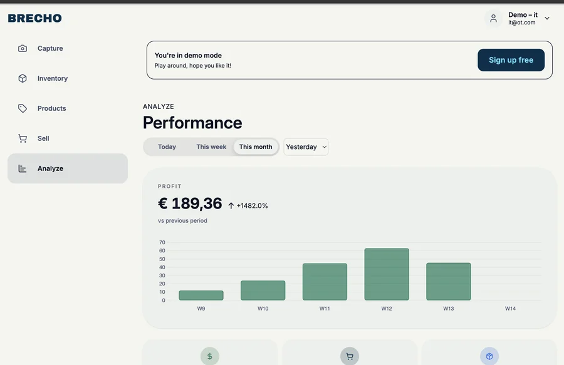This screenshot has height=365, width=564.
Task: Click the tallest W12 profit bar
Action: tap(387, 274)
